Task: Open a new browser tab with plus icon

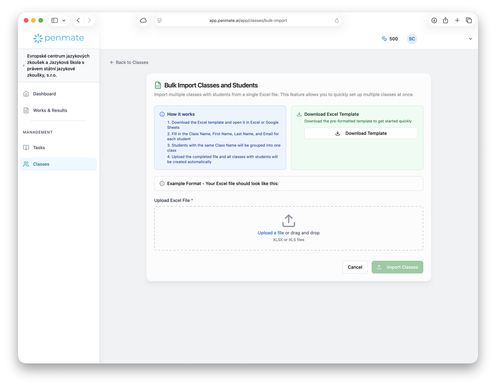Action: 457,20
